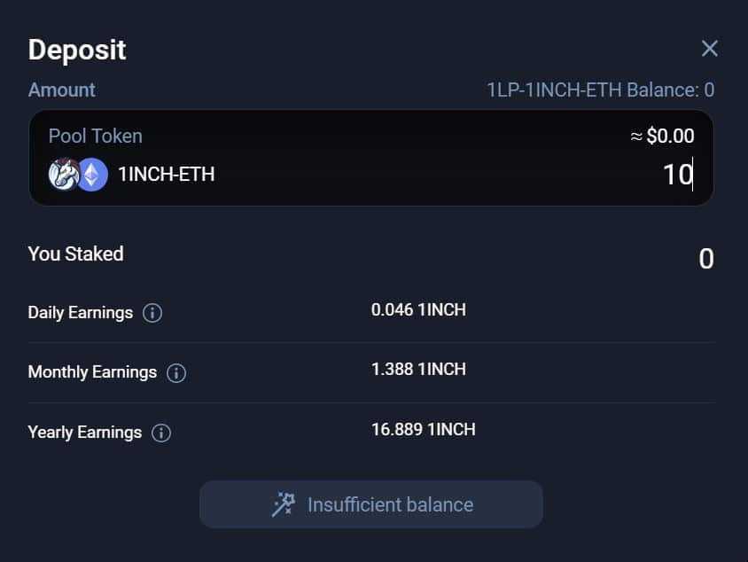
Task: Open the Yearly Earnings info tooltip
Action: tap(162, 433)
